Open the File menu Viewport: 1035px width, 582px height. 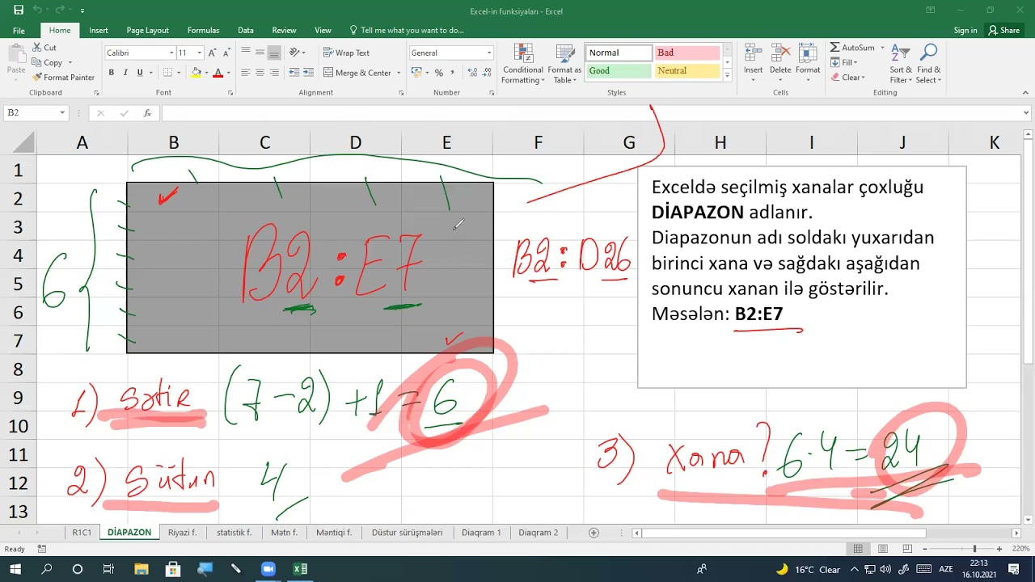point(19,30)
